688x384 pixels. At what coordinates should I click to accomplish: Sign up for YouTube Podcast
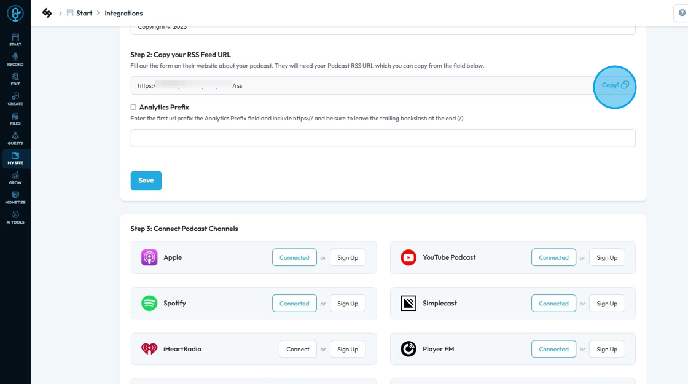[x=607, y=257]
